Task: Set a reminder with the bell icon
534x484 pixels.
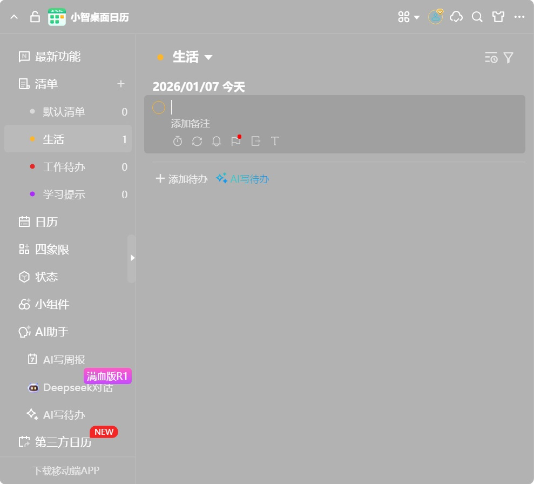Action: [x=217, y=141]
